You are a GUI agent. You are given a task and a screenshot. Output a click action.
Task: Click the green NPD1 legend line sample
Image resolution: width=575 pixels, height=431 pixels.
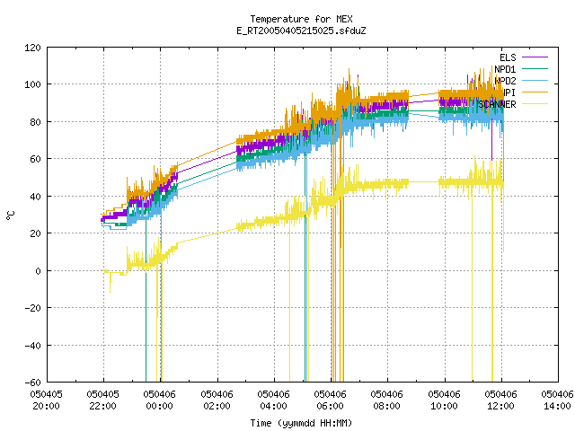pyautogui.click(x=535, y=68)
